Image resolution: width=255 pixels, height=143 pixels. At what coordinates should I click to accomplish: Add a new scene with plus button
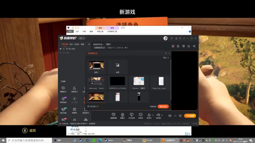click(x=89, y=44)
